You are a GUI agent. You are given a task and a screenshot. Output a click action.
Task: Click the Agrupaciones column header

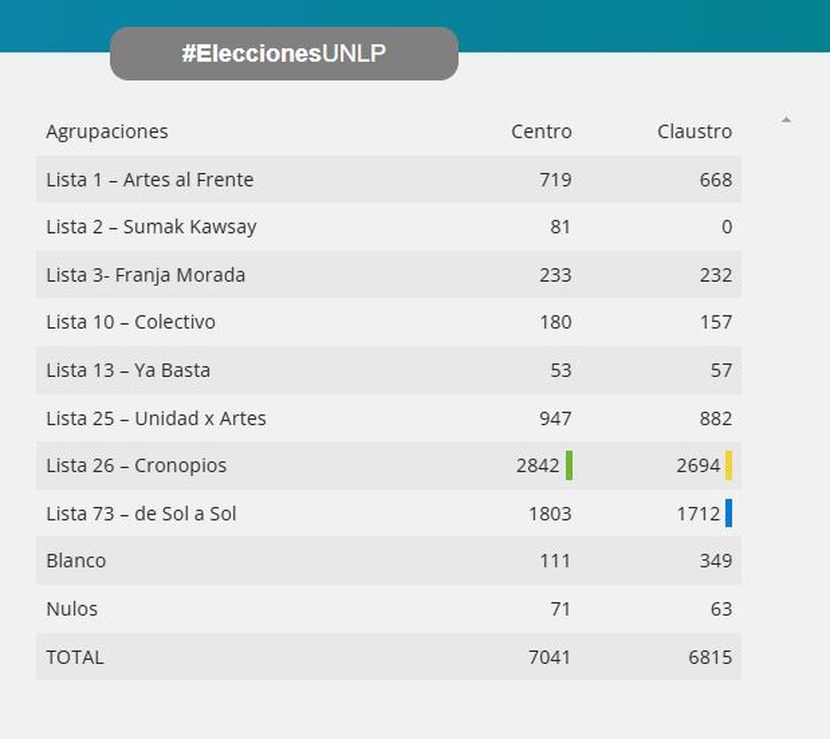pos(107,131)
